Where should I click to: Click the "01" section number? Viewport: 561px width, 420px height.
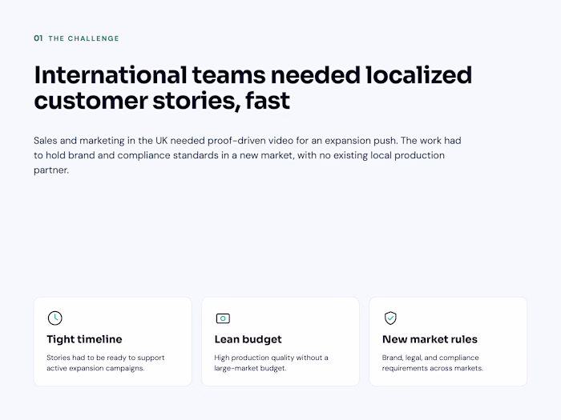[38, 38]
